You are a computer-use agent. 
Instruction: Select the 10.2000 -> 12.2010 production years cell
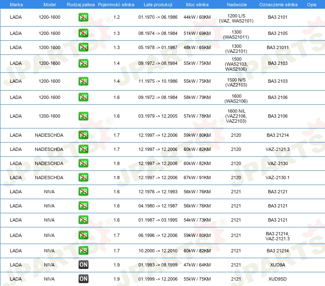(158, 251)
